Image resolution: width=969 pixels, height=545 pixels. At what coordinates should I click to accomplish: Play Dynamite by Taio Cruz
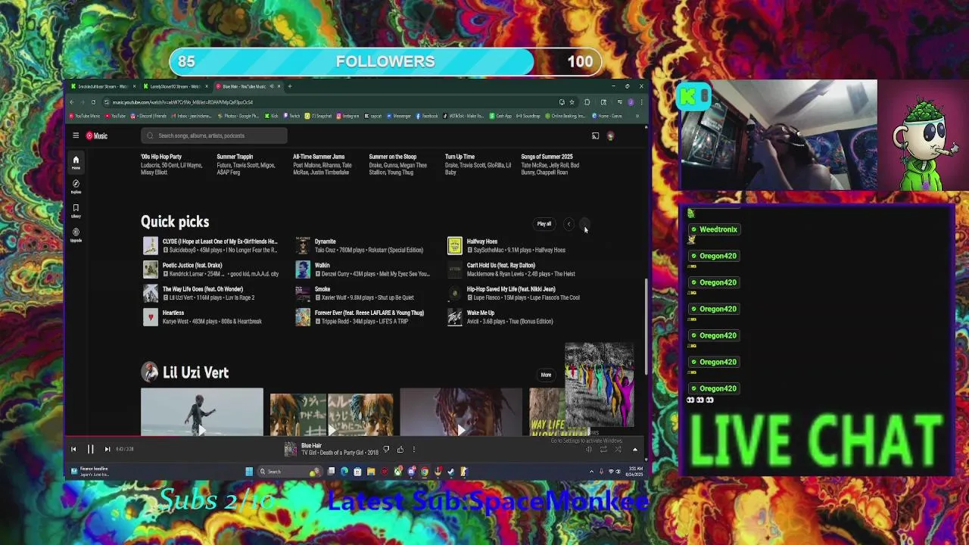point(325,241)
